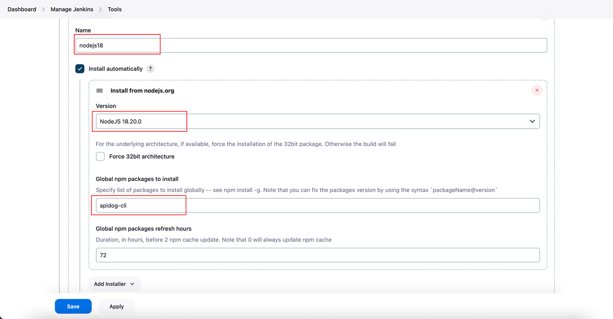This screenshot has height=319, width=613.
Task: Expand the Add Installer dropdown
Action: [114, 284]
